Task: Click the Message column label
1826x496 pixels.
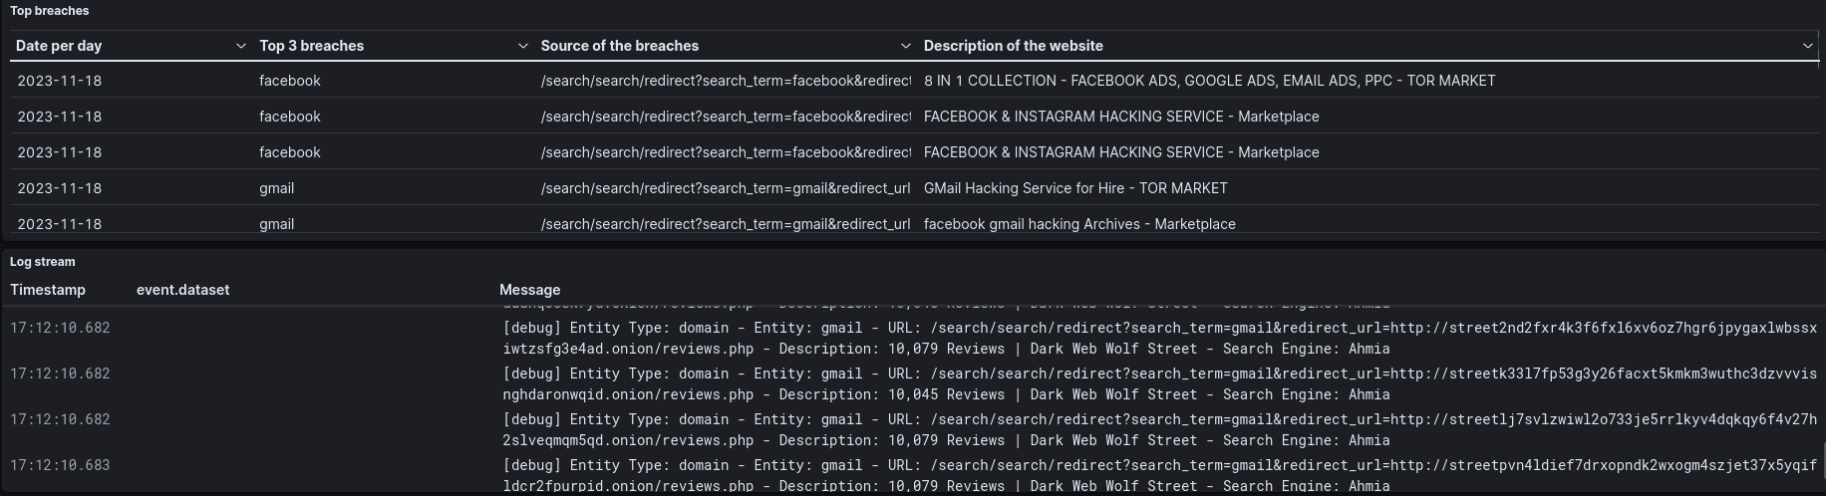Action: point(529,290)
